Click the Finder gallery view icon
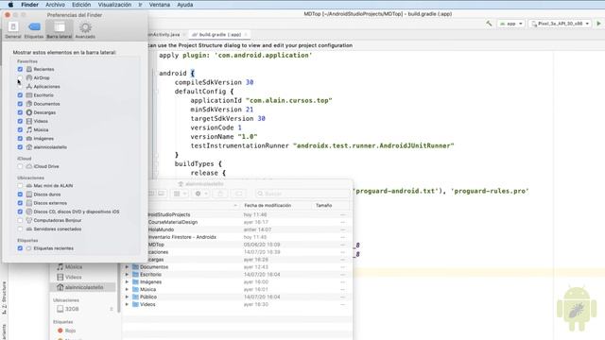Screen dimensions: 605x340 162,194
